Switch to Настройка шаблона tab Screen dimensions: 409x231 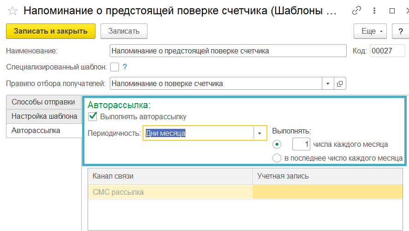[x=43, y=116]
